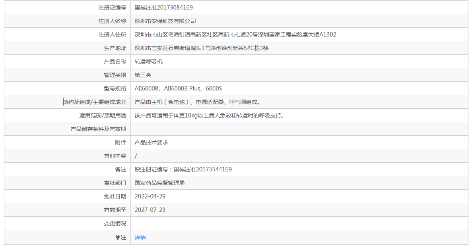Click the 产品储存条件及有效期 label
Image resolution: width=474 pixels, height=248 pixels.
(x=98, y=129)
